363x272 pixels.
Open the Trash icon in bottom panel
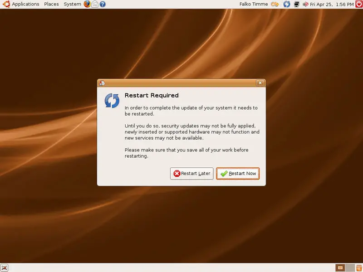point(359,268)
